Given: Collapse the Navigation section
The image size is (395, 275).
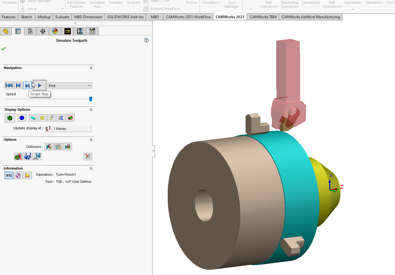Looking at the screenshot, I should [x=91, y=68].
